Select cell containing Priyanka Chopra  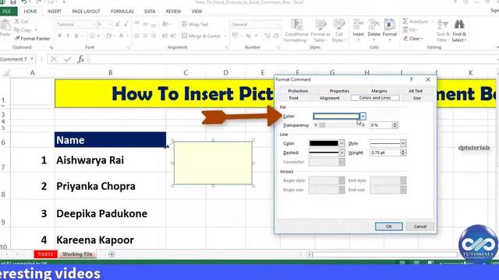110,187
